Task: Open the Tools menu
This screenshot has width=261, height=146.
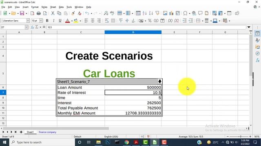Action: [x=69, y=7]
